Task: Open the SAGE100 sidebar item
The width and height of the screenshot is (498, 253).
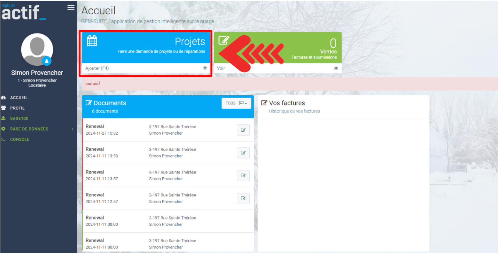Action: pyautogui.click(x=19, y=118)
